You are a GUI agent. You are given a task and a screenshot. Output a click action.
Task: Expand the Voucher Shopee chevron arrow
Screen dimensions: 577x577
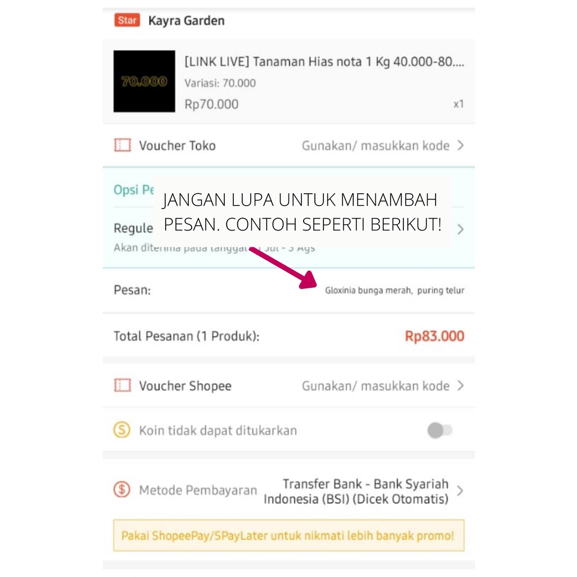[460, 385]
